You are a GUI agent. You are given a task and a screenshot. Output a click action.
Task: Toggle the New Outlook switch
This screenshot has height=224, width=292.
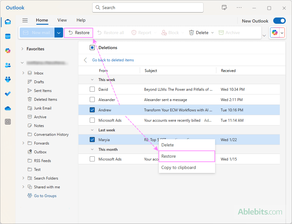(x=279, y=21)
